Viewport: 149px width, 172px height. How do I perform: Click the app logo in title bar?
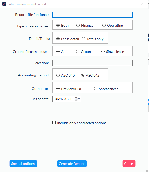coord(4,4)
